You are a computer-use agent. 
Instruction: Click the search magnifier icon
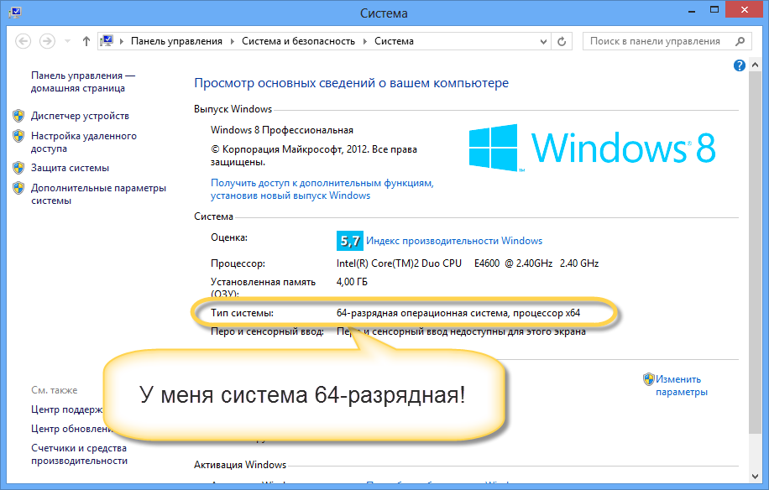(740, 41)
